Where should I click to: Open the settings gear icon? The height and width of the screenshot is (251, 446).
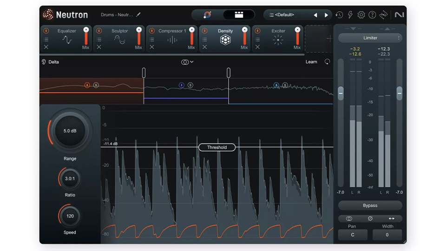click(361, 15)
